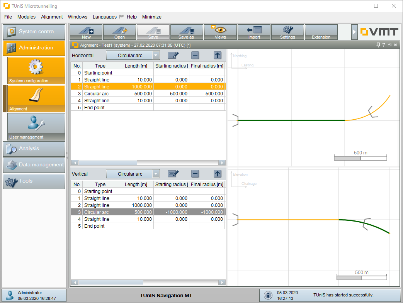
Task: Click the Alignment panel help question mark
Action: click(x=384, y=45)
